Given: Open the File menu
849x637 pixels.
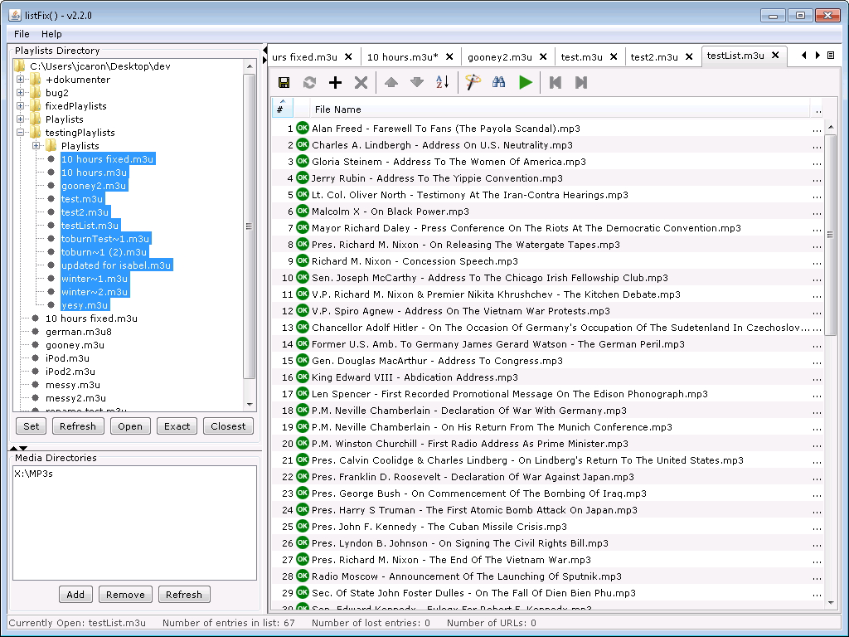Looking at the screenshot, I should tap(21, 34).
